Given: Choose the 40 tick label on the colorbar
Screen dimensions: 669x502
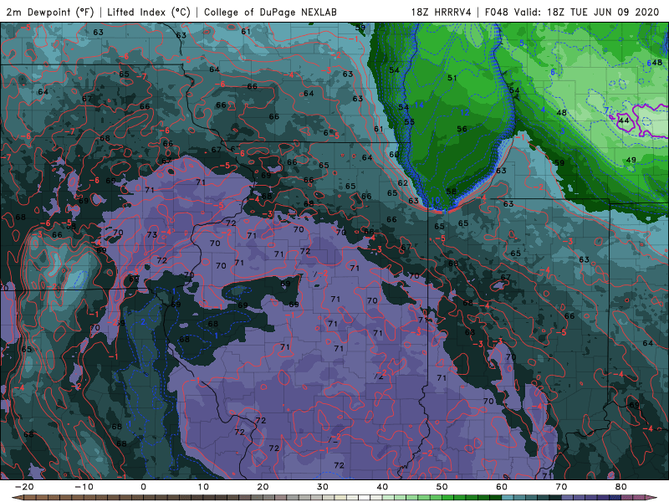Looking at the screenshot, I should pyautogui.click(x=382, y=487).
